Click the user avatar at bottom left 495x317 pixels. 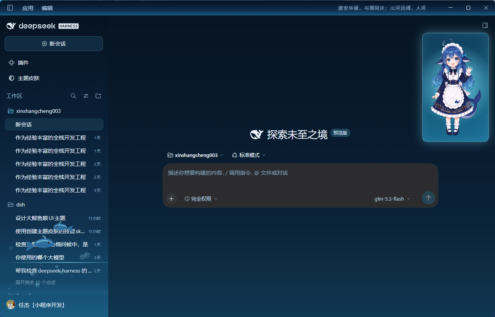(x=11, y=305)
